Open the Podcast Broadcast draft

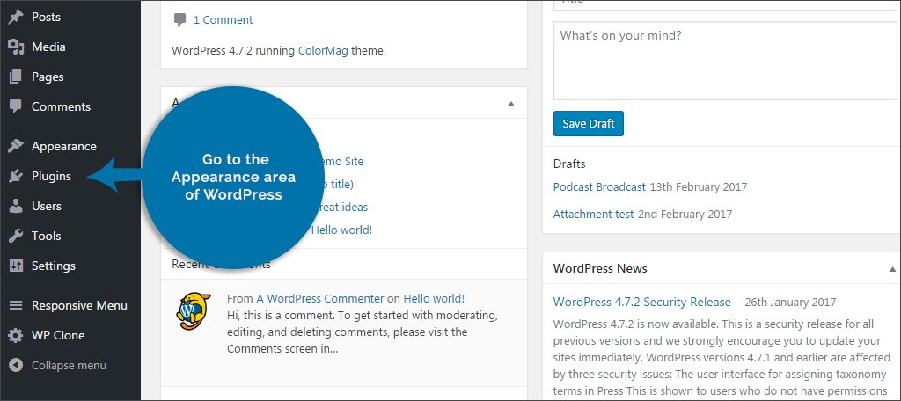tap(599, 186)
